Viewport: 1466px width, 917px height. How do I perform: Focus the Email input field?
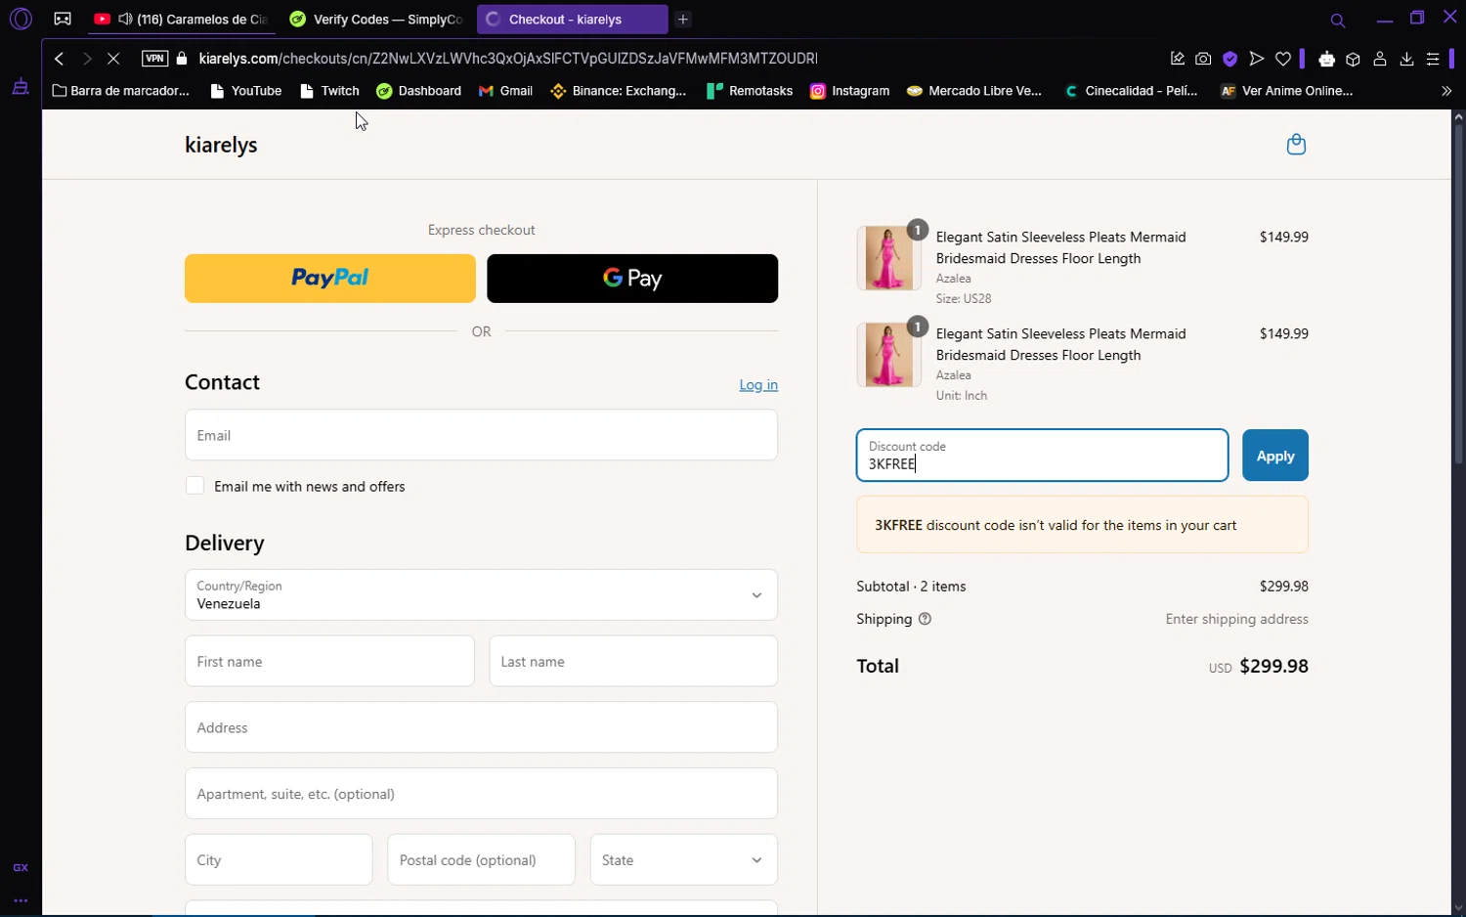[x=481, y=435]
